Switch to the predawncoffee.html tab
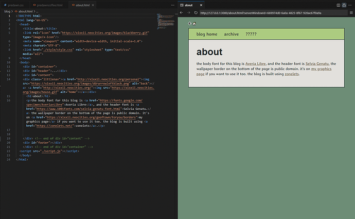 click(x=48, y=5)
